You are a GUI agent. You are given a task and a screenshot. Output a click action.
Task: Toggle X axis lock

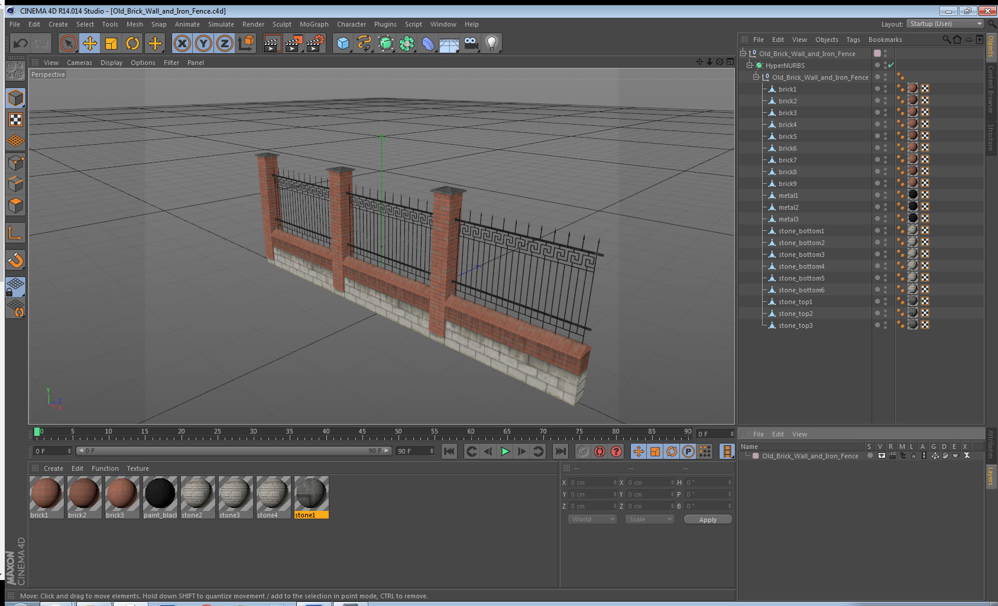182,43
